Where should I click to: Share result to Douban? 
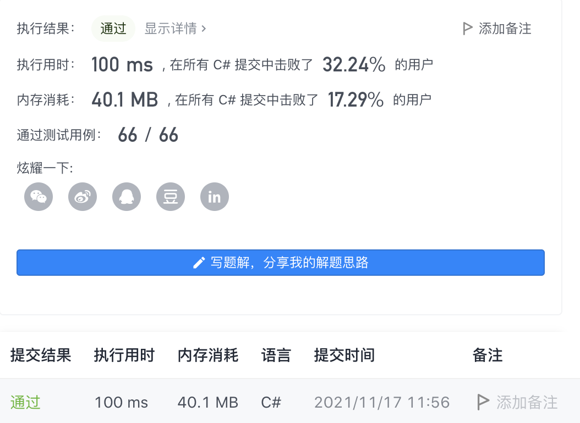[171, 197]
